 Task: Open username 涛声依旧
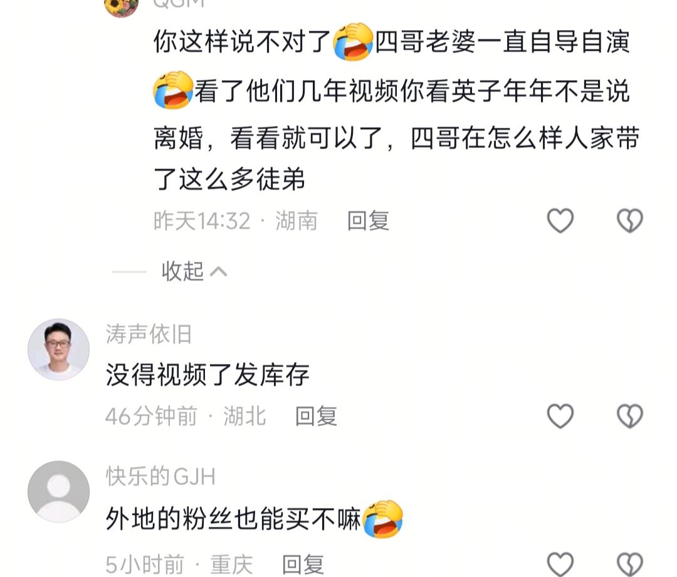pos(149,335)
